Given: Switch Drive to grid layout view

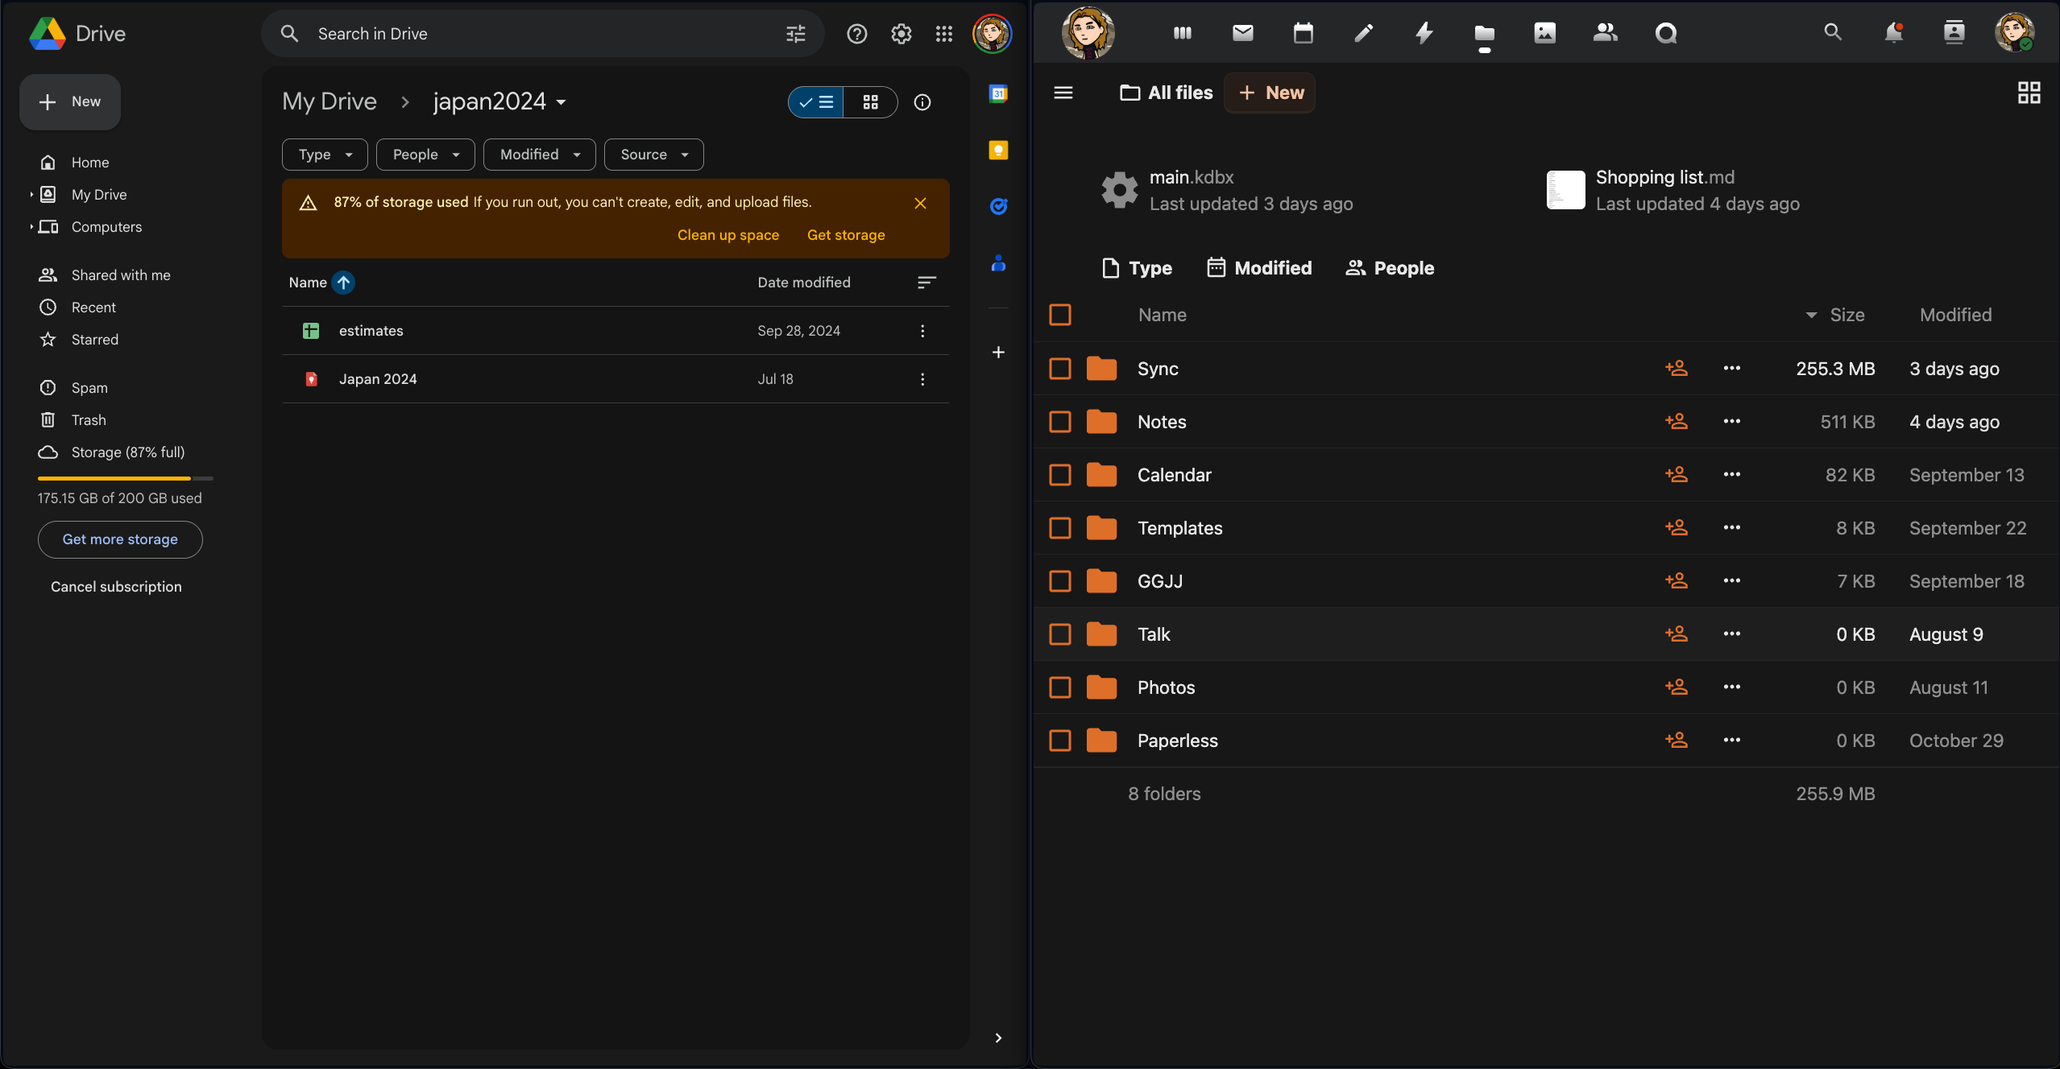Looking at the screenshot, I should [x=870, y=102].
